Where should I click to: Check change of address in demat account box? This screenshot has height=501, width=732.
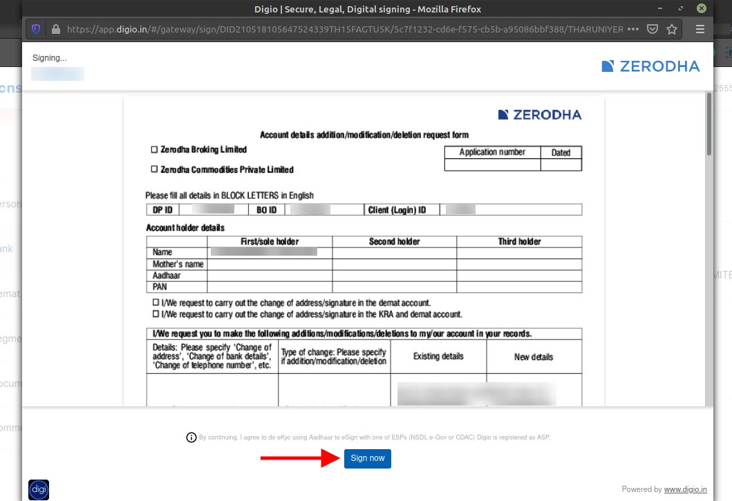pyautogui.click(x=156, y=303)
